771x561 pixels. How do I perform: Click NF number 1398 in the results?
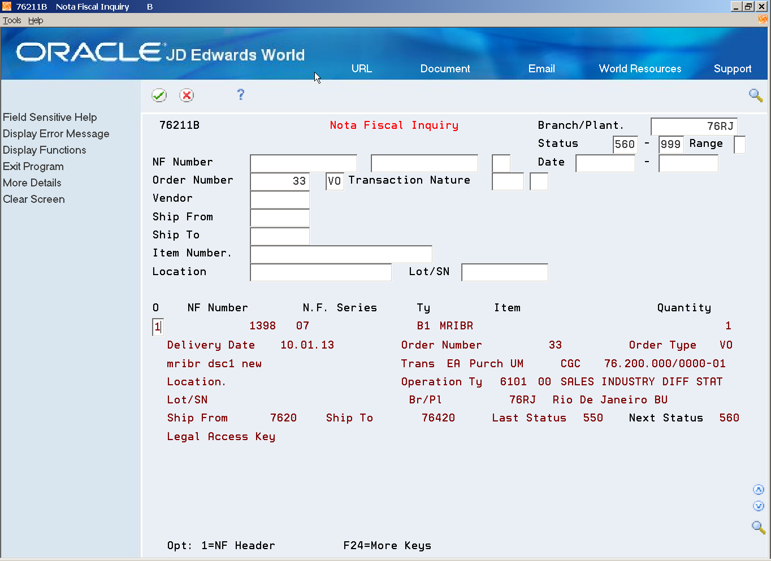point(263,326)
